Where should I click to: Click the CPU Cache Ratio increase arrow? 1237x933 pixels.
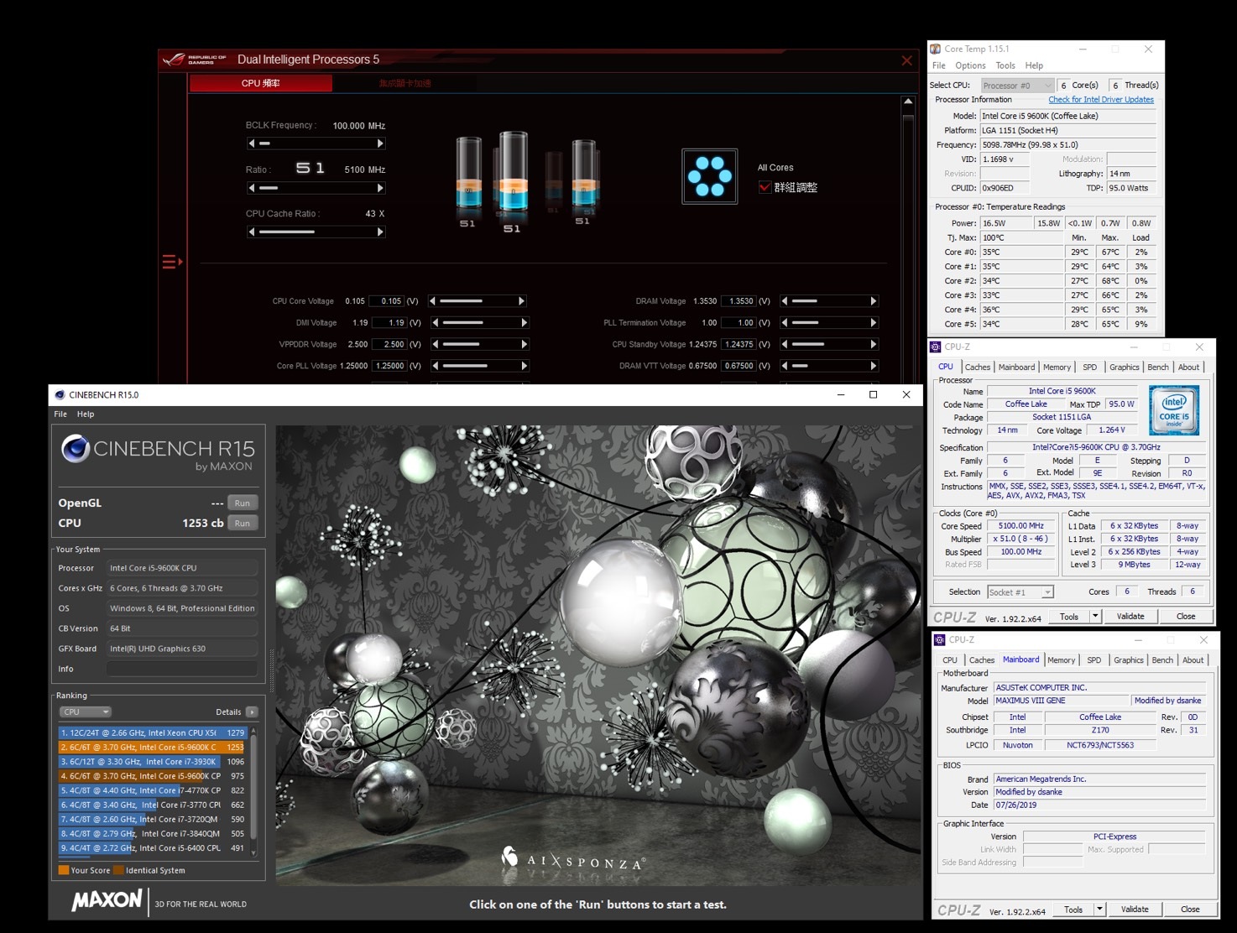point(380,232)
